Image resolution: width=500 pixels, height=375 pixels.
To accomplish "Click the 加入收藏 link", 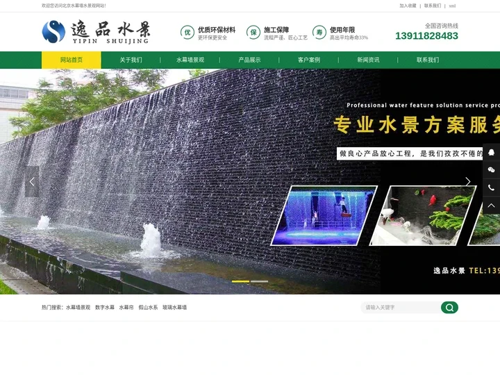I will 408,6.
